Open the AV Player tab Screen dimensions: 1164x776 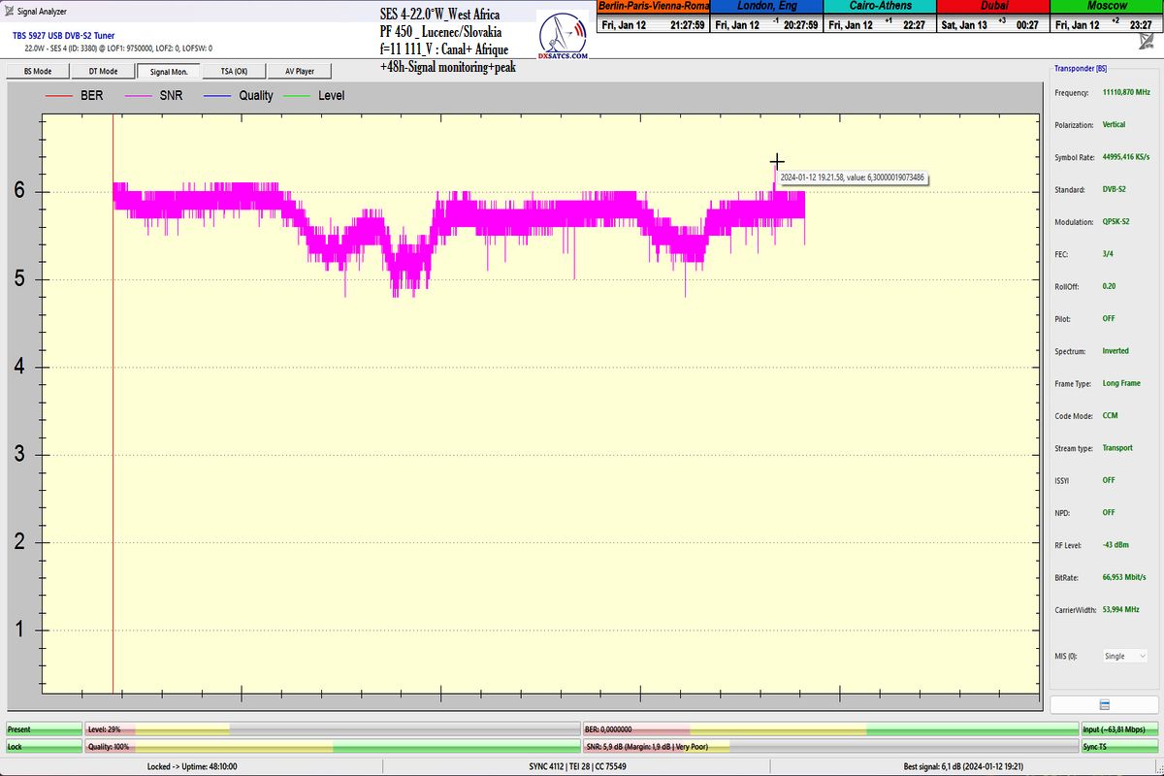pos(299,71)
